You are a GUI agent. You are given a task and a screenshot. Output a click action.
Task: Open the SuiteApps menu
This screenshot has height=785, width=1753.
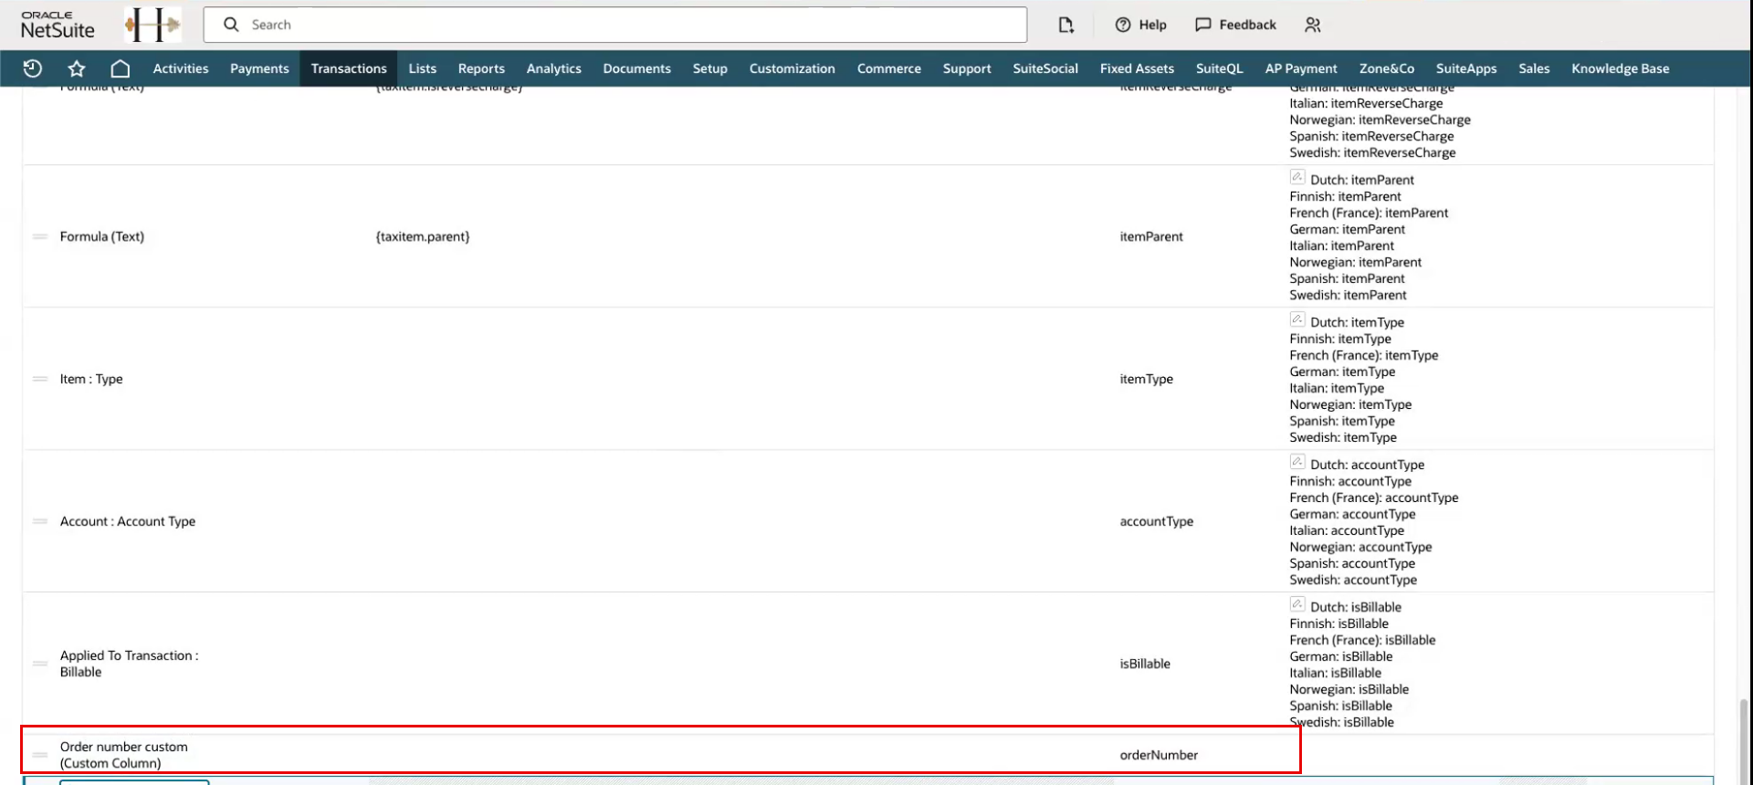point(1466,68)
